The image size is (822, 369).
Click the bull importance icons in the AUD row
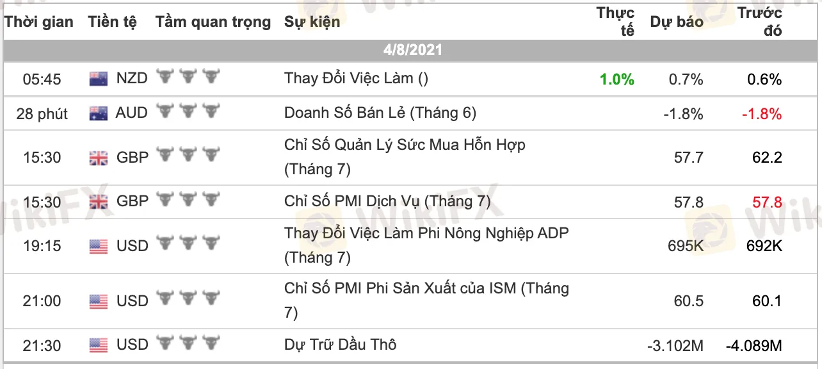point(188,113)
